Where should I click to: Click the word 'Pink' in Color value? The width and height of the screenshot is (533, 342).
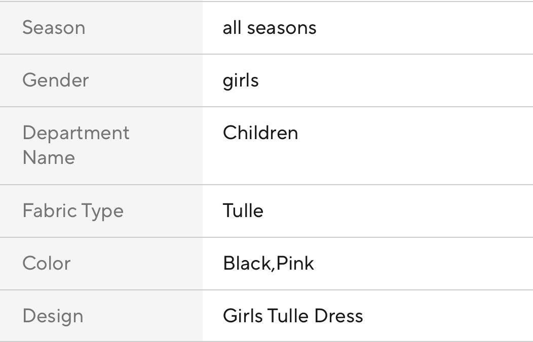click(295, 264)
